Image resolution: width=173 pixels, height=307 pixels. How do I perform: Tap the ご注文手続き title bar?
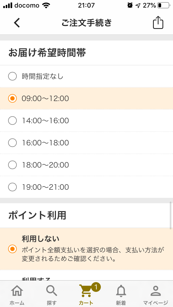click(86, 23)
